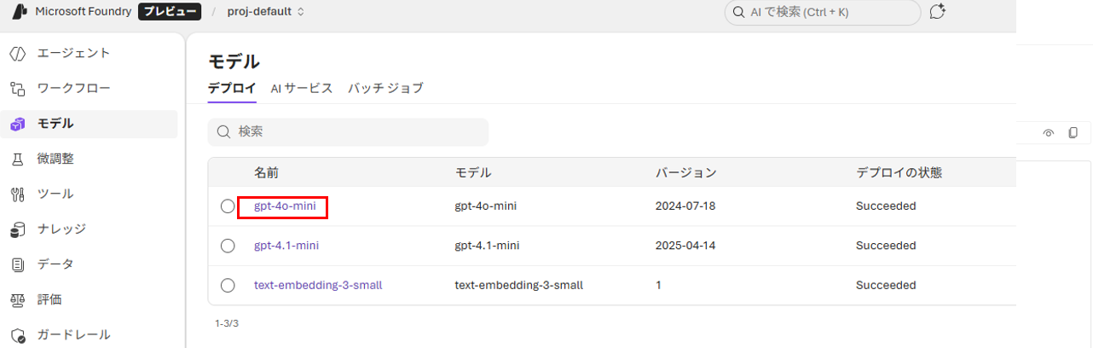This screenshot has width=1093, height=348.
Task: Expand the proj-default project selector
Action: pos(266,13)
